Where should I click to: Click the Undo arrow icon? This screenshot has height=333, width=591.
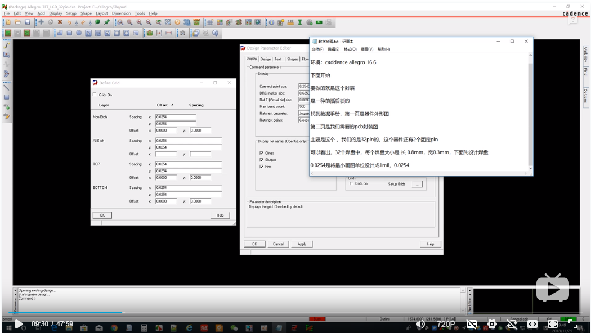pyautogui.click(x=69, y=22)
